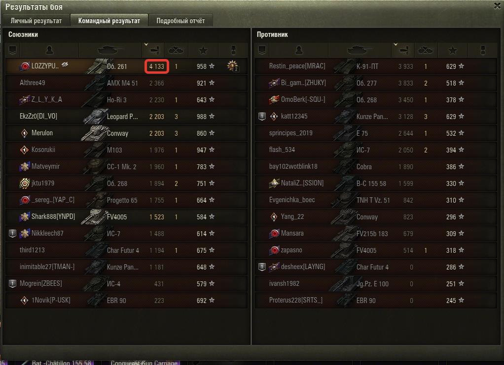This screenshot has height=365, width=504.
Task: Select ally Althree49 player name
Action: [x=33, y=83]
